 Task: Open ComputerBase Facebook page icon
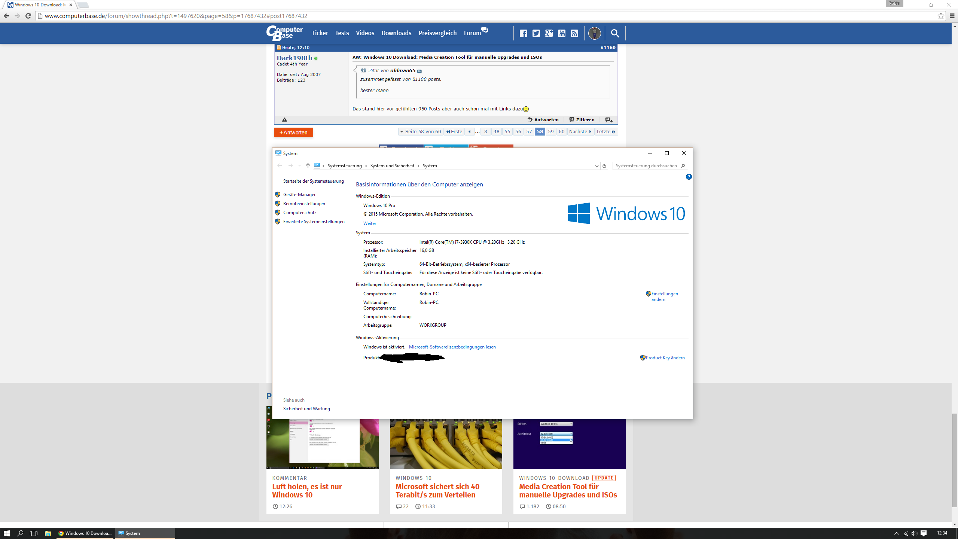(x=523, y=33)
